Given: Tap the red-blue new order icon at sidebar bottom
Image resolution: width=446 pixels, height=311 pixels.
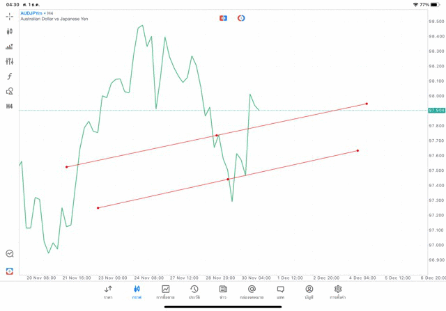Looking at the screenshot, I should [10, 271].
